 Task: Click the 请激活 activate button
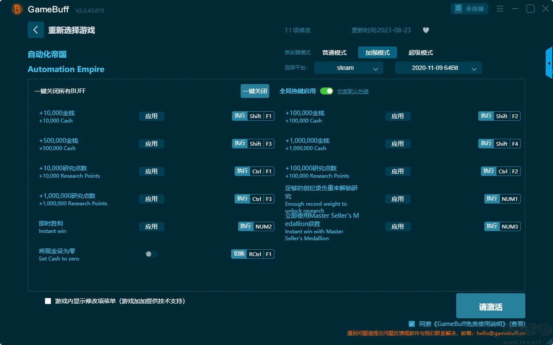coord(491,306)
